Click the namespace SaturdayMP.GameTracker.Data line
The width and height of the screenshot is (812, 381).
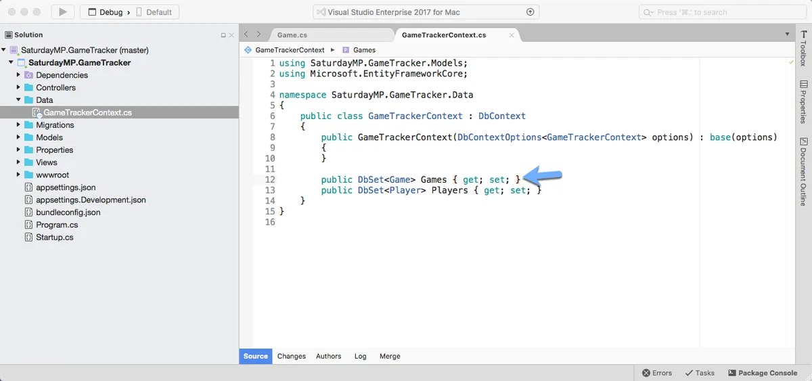376,95
